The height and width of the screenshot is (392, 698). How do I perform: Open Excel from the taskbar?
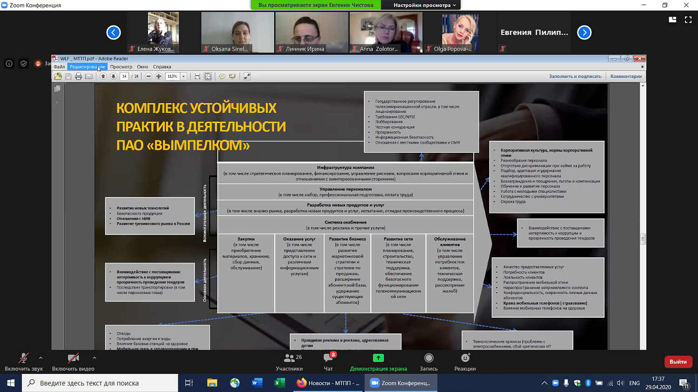point(280,383)
